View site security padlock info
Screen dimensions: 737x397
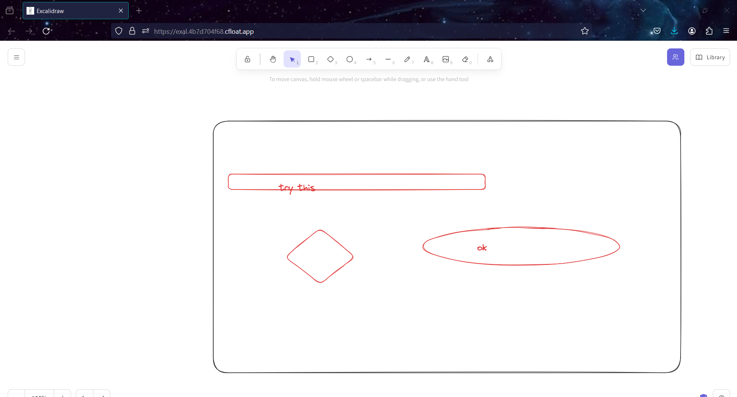(x=132, y=31)
